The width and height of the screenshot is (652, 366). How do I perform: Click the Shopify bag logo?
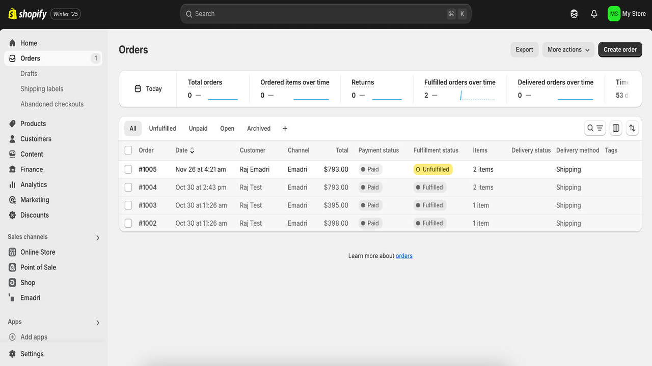[x=13, y=14]
